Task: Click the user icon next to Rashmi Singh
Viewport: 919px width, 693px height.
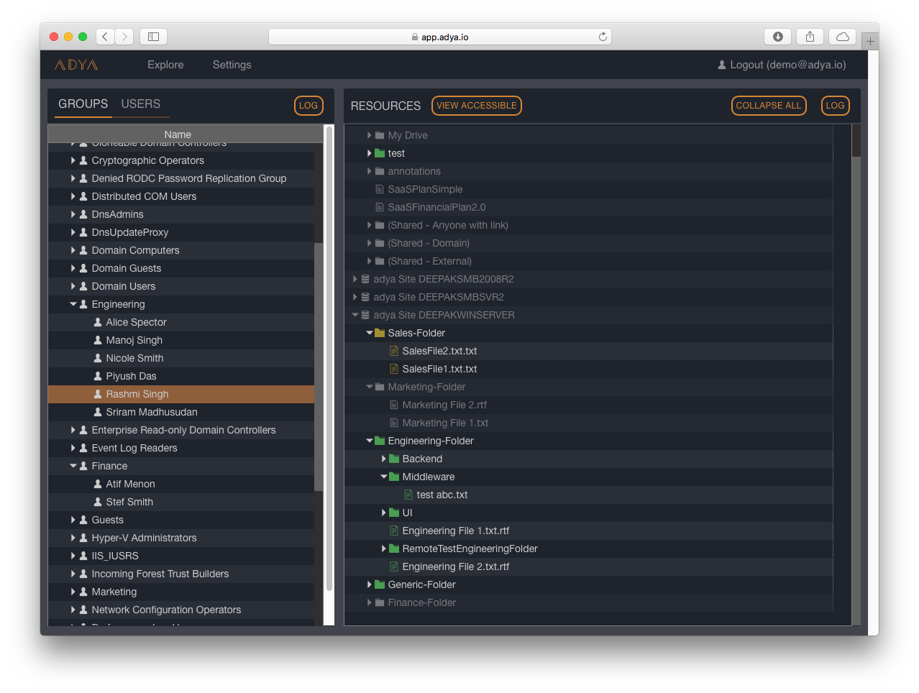Action: (x=97, y=394)
